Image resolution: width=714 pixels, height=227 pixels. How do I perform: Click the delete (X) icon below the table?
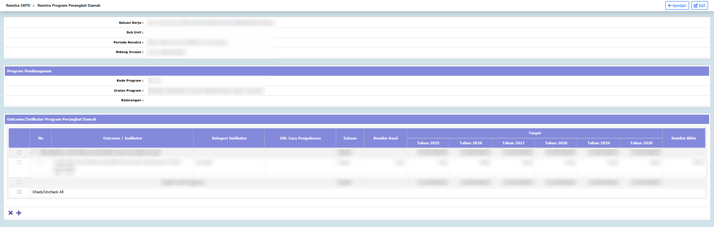click(x=10, y=213)
